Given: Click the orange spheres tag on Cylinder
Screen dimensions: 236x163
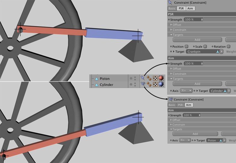Looking at the screenshot, I should pyautogui.click(x=149, y=84).
